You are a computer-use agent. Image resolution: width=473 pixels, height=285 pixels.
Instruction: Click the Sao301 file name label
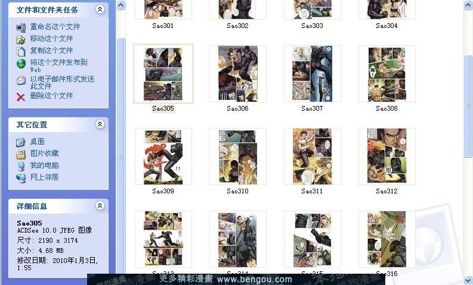pos(163,26)
